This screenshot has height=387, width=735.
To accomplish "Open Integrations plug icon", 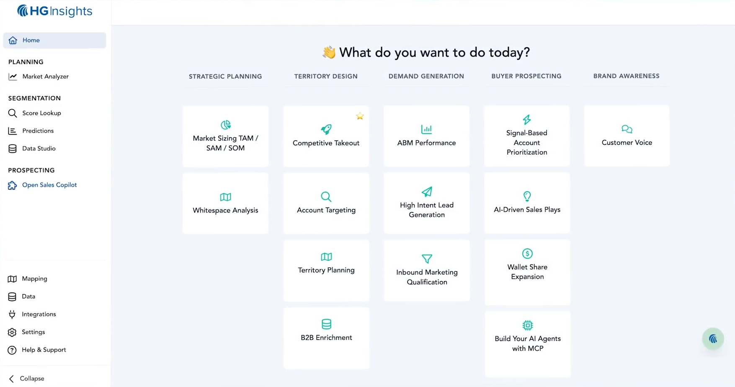I will (12, 314).
